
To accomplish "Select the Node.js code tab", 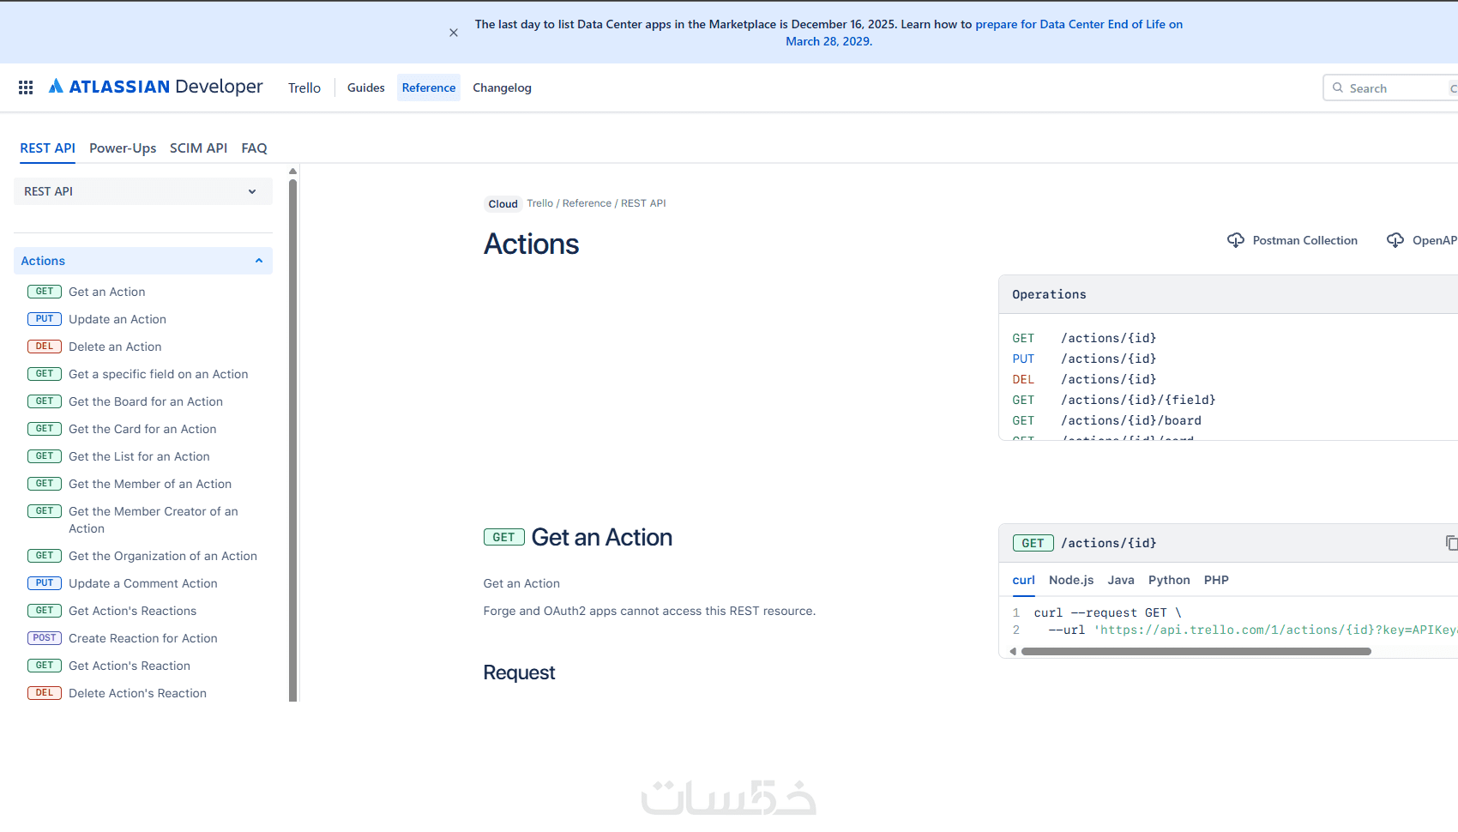I will [1071, 580].
